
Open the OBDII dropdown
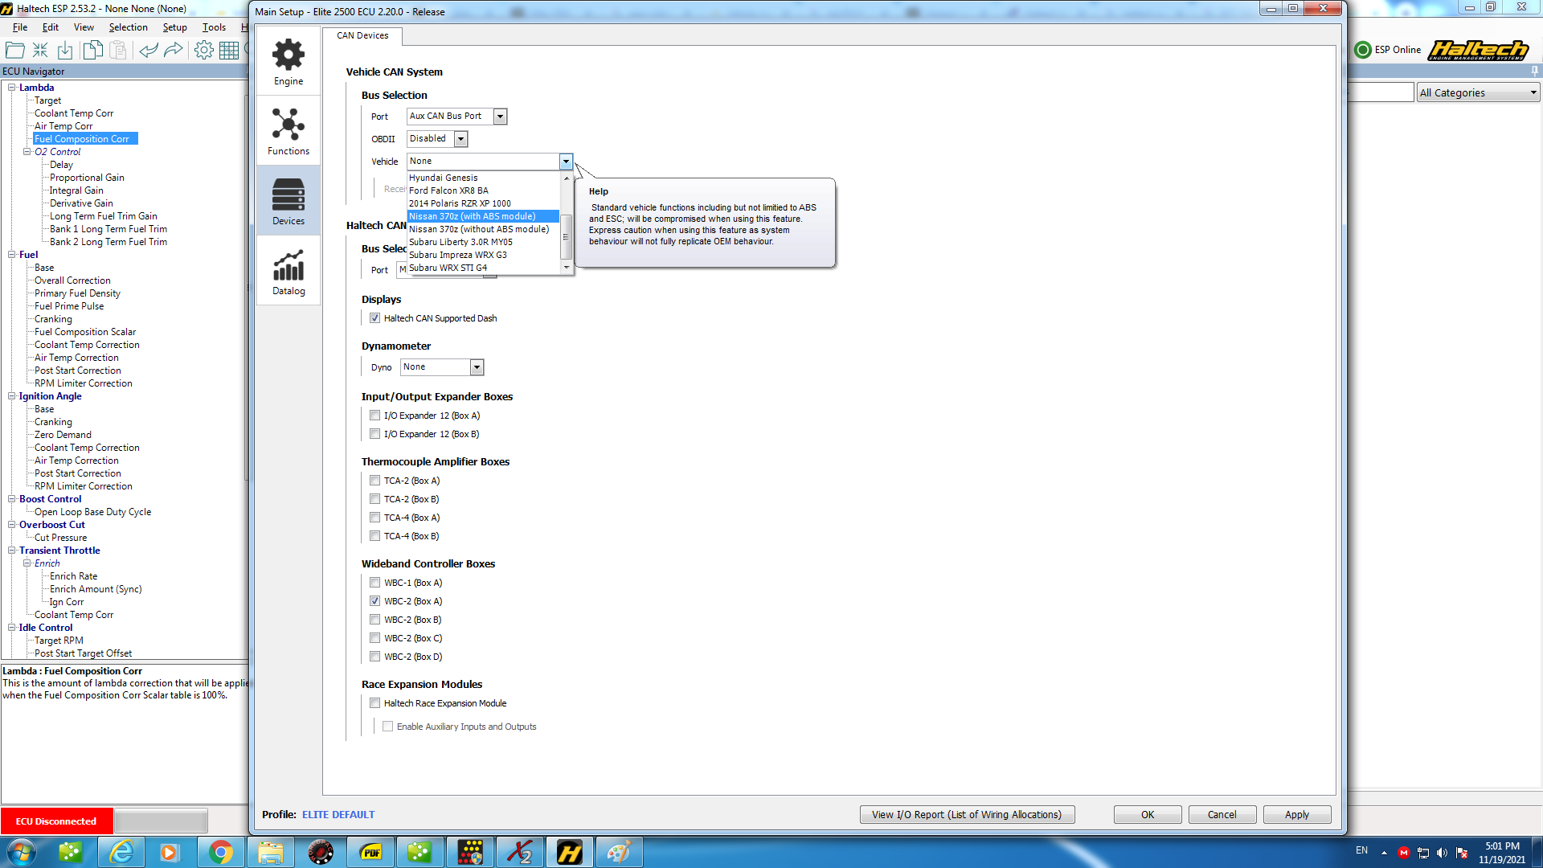click(x=460, y=139)
